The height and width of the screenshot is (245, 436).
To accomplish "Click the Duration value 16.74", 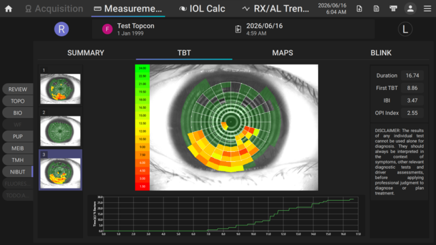I will pos(412,76).
